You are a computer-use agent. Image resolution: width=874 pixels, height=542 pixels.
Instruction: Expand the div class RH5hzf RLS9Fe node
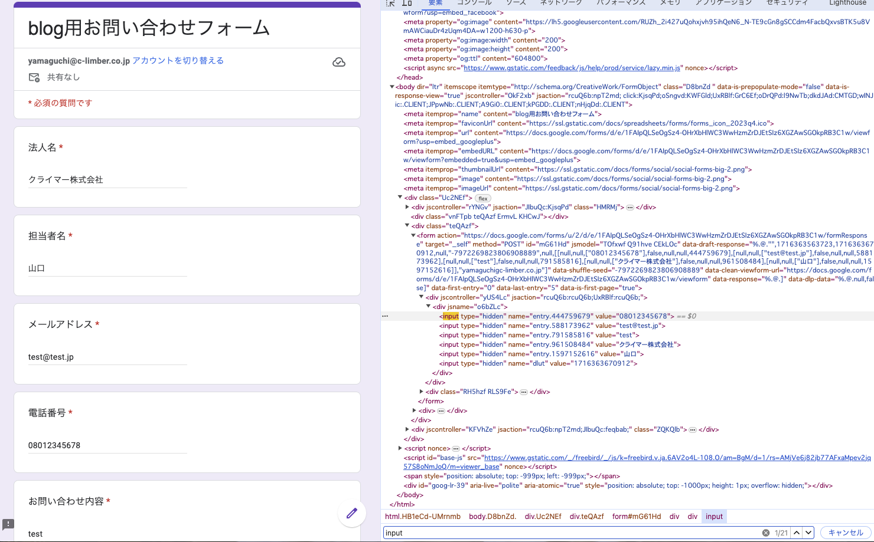tap(422, 392)
